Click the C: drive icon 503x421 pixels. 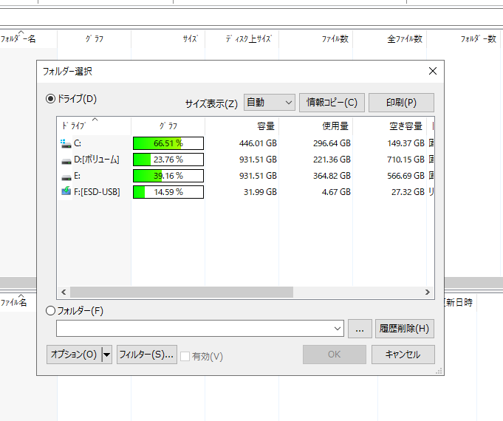[66, 143]
